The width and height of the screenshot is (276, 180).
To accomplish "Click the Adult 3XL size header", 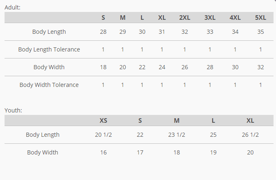I will [210, 18].
